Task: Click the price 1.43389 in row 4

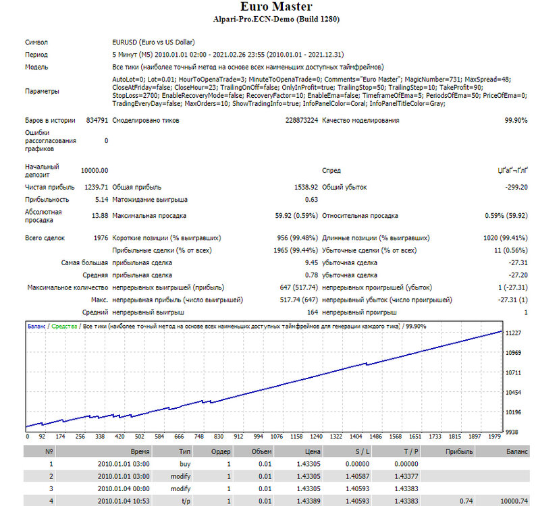Action: tap(309, 501)
